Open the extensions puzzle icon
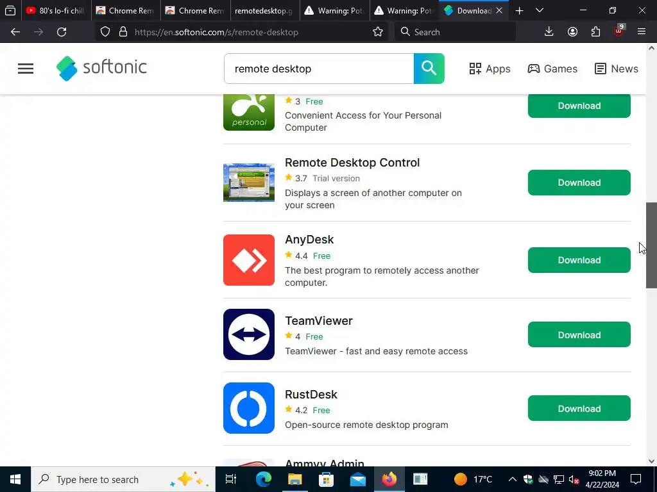The image size is (657, 492). coord(595,32)
